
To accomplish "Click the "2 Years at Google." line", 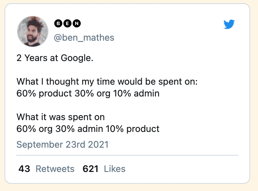I will click(55, 58).
